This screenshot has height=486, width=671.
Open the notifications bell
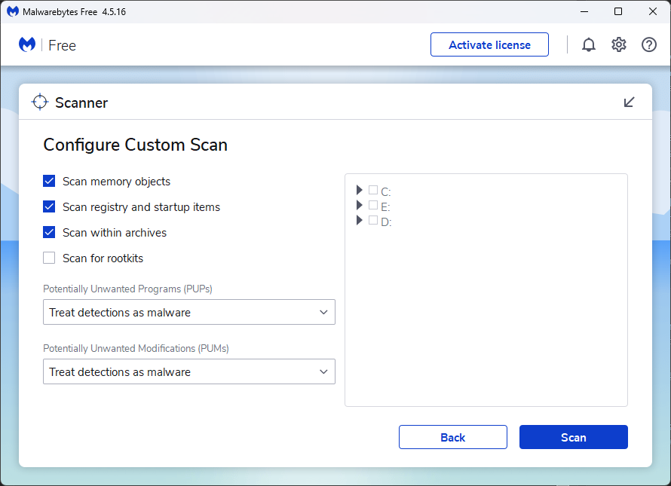point(589,44)
